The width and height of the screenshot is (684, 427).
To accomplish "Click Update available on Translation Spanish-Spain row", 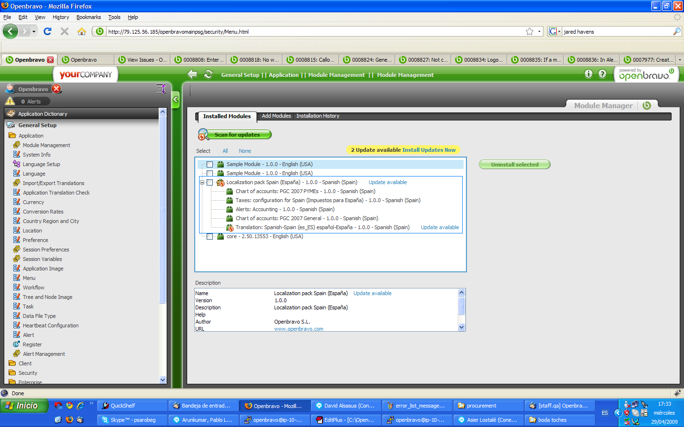I will point(440,227).
